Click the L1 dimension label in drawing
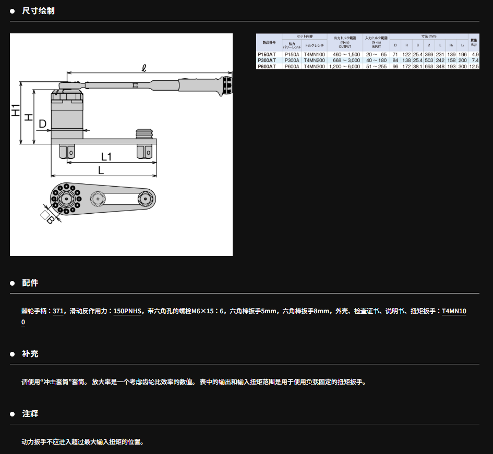 pos(107,156)
